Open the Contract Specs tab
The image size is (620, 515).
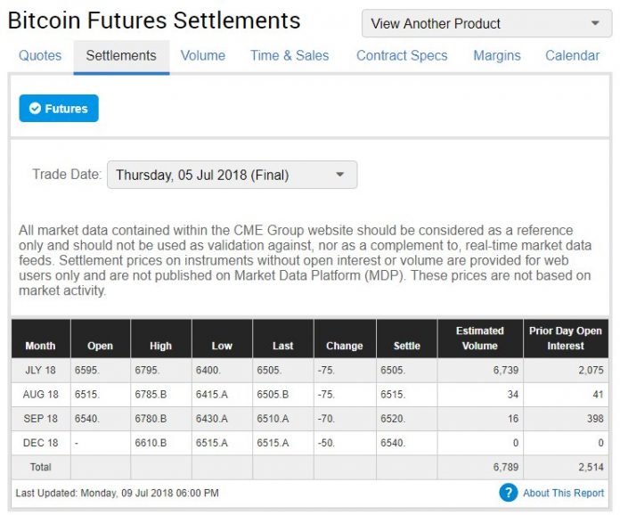click(402, 55)
